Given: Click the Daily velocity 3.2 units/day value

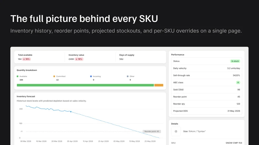Looking at the screenshot, I should click(233, 68).
